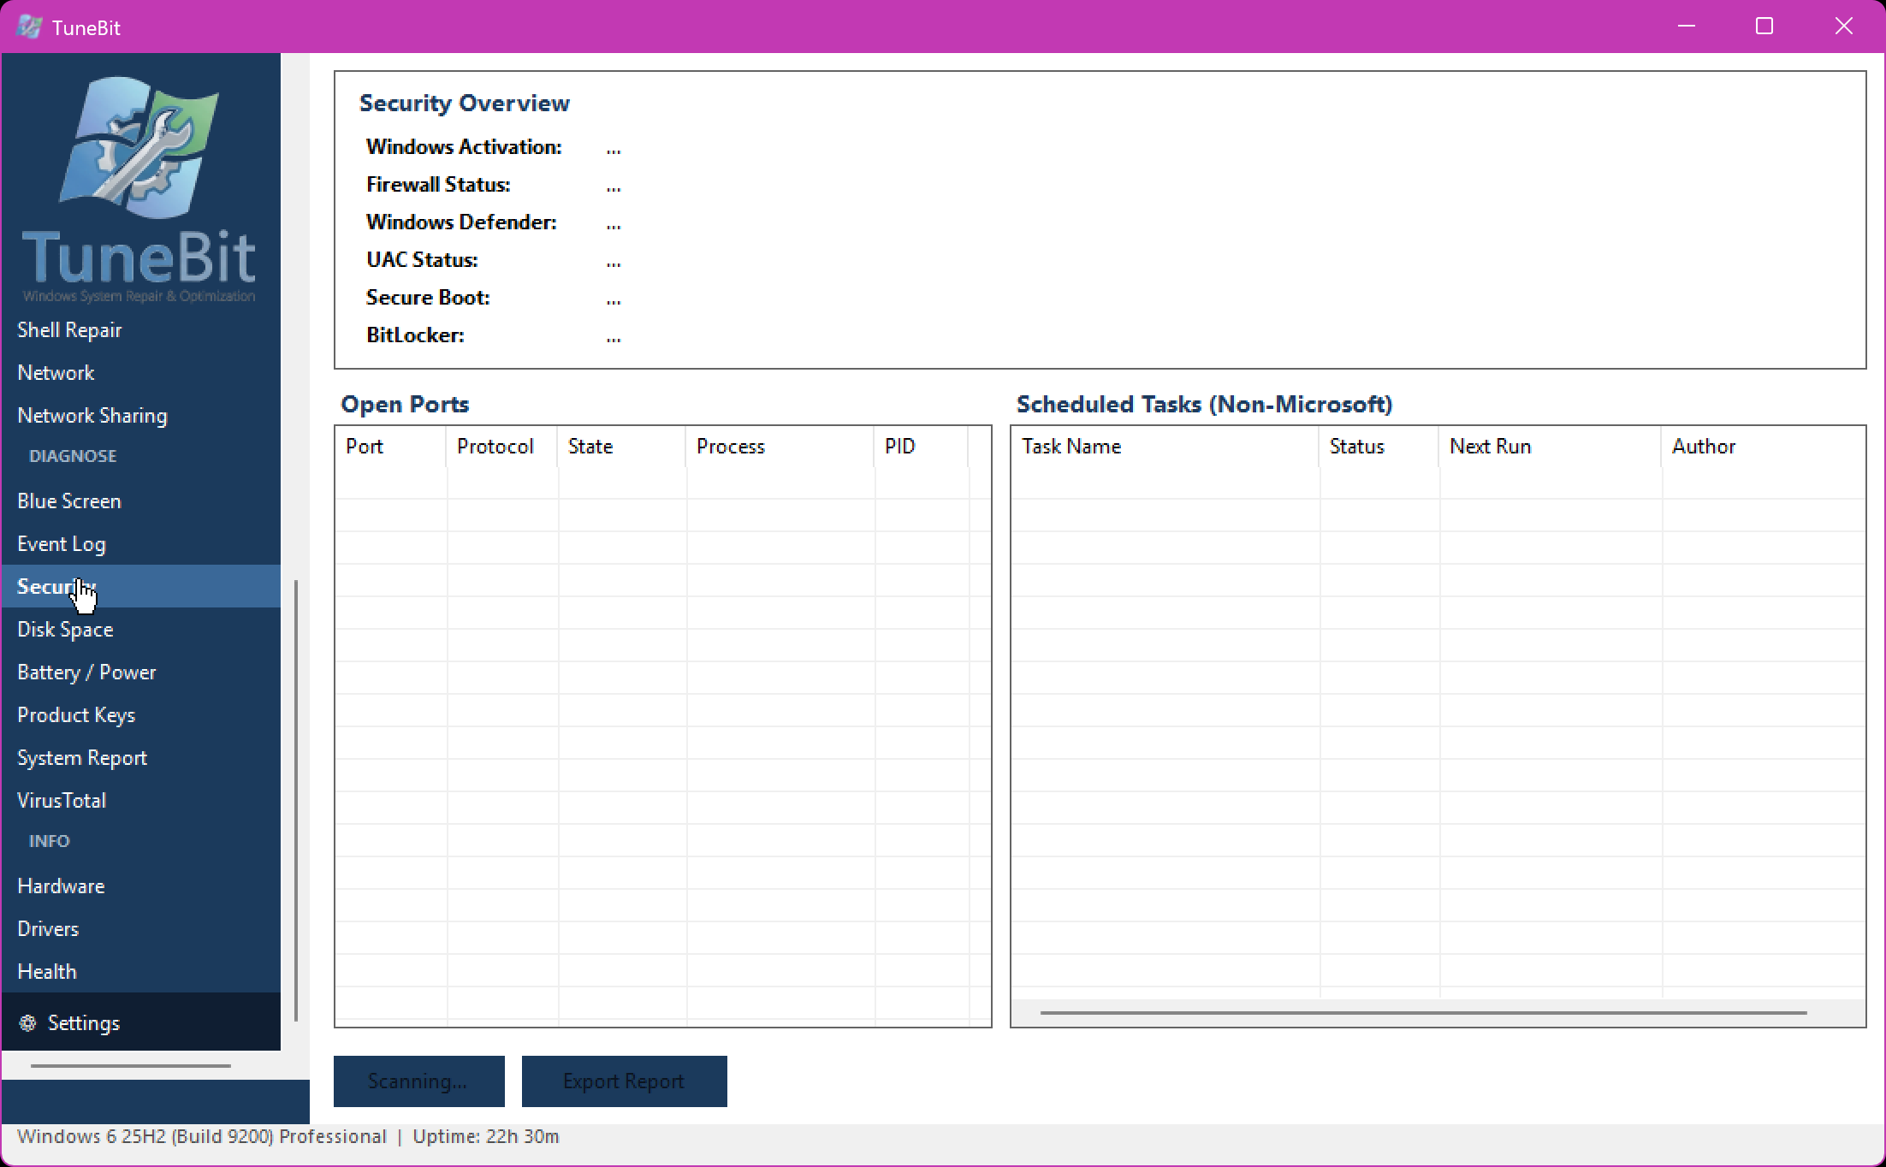The width and height of the screenshot is (1886, 1167).
Task: Select VirusTotal in the sidebar
Action: [x=141, y=801]
